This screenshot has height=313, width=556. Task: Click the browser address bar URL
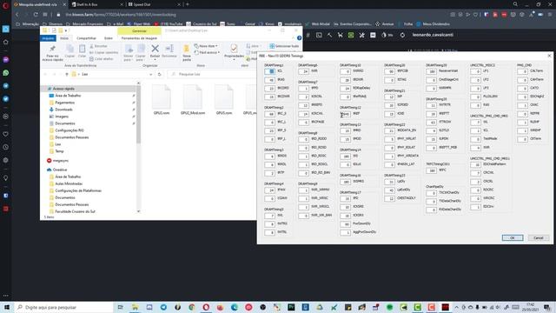click(x=121, y=15)
